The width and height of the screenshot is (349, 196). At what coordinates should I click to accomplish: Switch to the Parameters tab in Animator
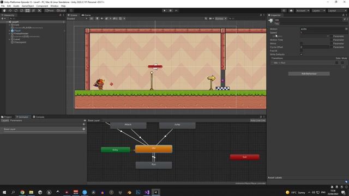point(16,120)
